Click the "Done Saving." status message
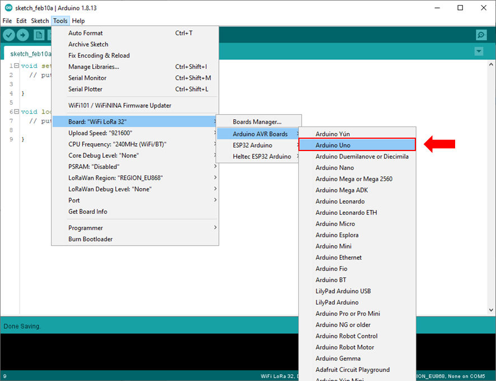Screen dimensions: 496x381 (22, 326)
